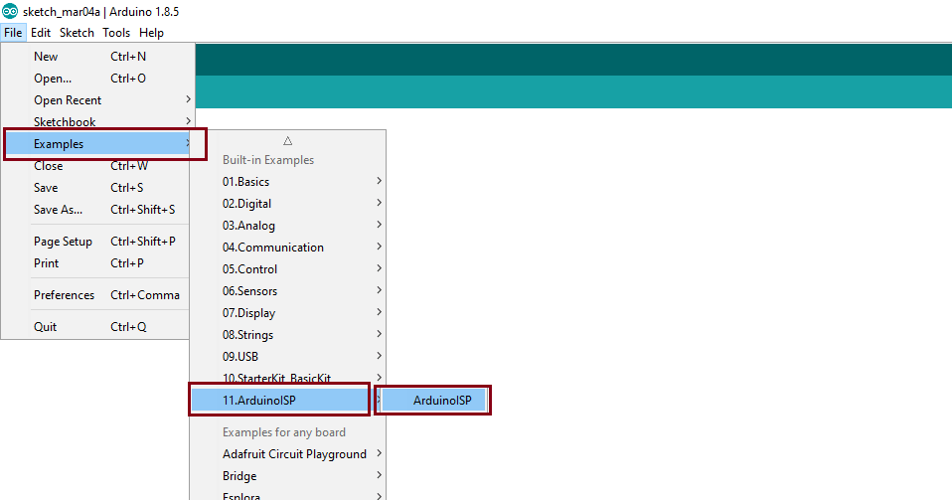952x500 pixels.
Task: Expand 08.Strings examples submenu
Action: [288, 335]
